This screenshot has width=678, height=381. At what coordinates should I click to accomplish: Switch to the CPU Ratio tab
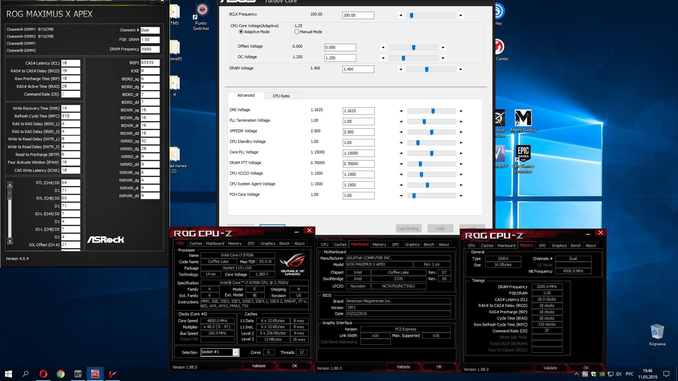[x=281, y=96]
